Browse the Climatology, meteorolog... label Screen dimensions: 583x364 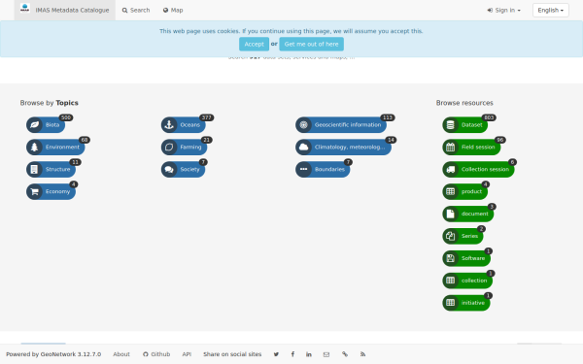click(x=350, y=148)
